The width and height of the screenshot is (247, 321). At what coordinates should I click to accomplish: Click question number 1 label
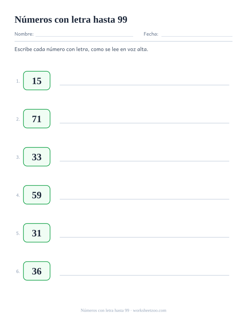coord(18,81)
